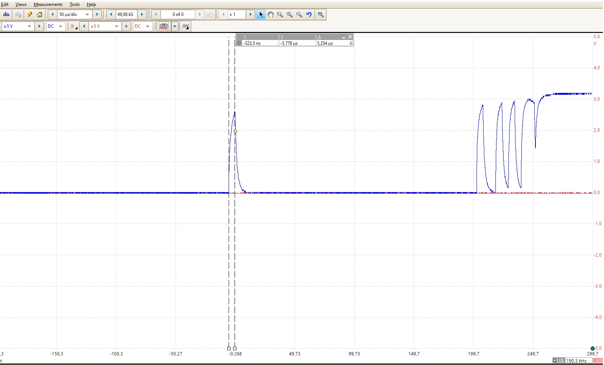This screenshot has height=365, width=604.
Task: Click the square marker in the ruler legend row
Action: click(239, 43)
